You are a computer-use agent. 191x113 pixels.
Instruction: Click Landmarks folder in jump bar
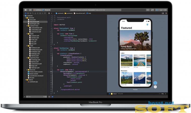tap(69, 13)
